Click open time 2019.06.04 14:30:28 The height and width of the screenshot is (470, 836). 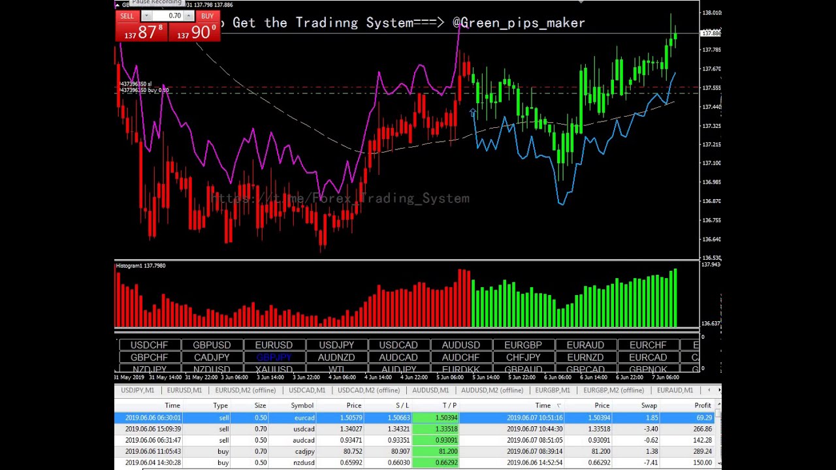pyautogui.click(x=153, y=462)
